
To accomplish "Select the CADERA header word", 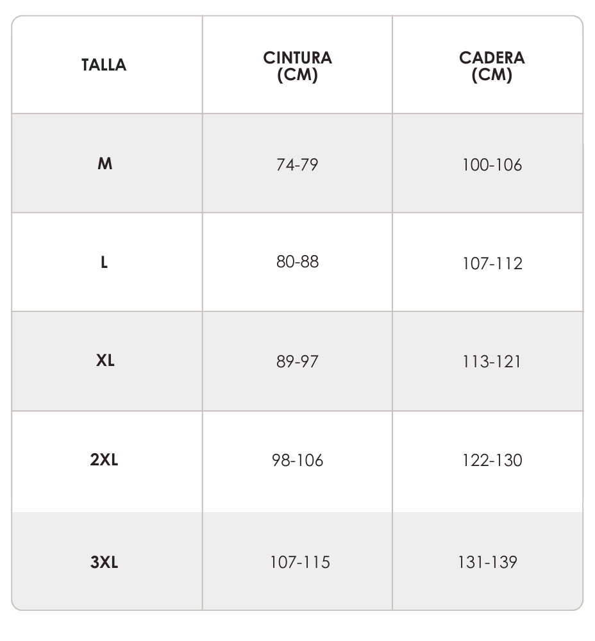I will (492, 58).
